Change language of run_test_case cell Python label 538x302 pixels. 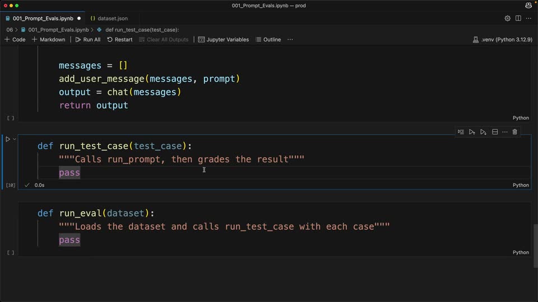pyautogui.click(x=521, y=185)
